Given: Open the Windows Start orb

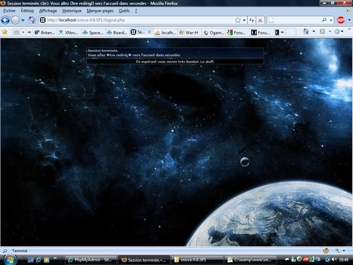Looking at the screenshot, I should [10, 259].
